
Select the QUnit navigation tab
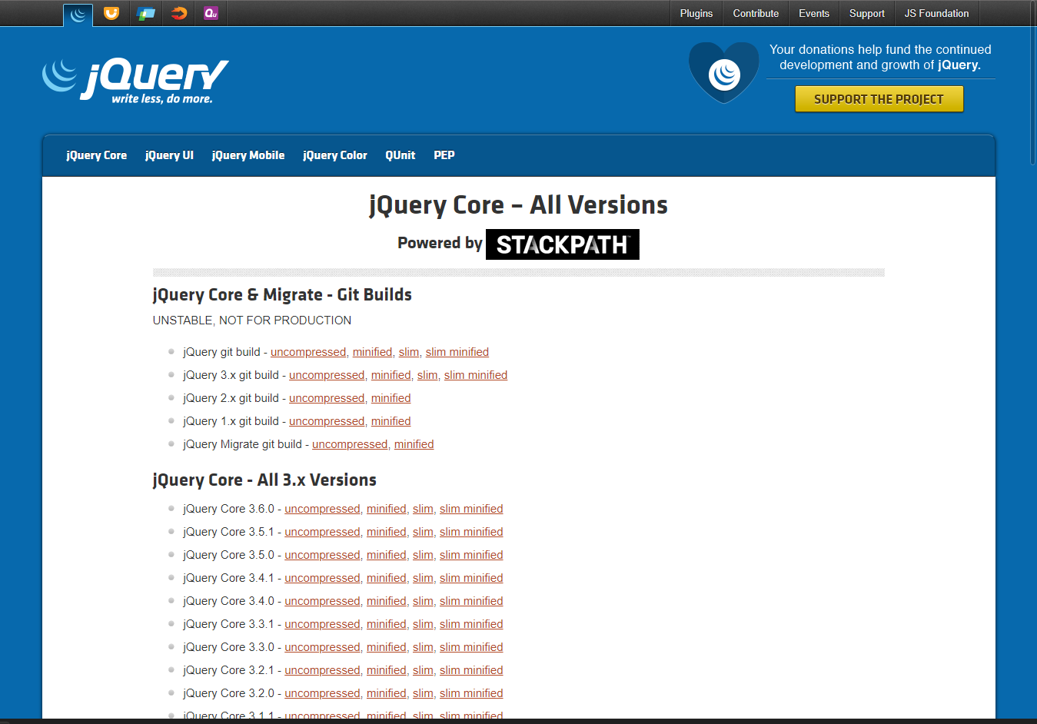click(x=401, y=155)
